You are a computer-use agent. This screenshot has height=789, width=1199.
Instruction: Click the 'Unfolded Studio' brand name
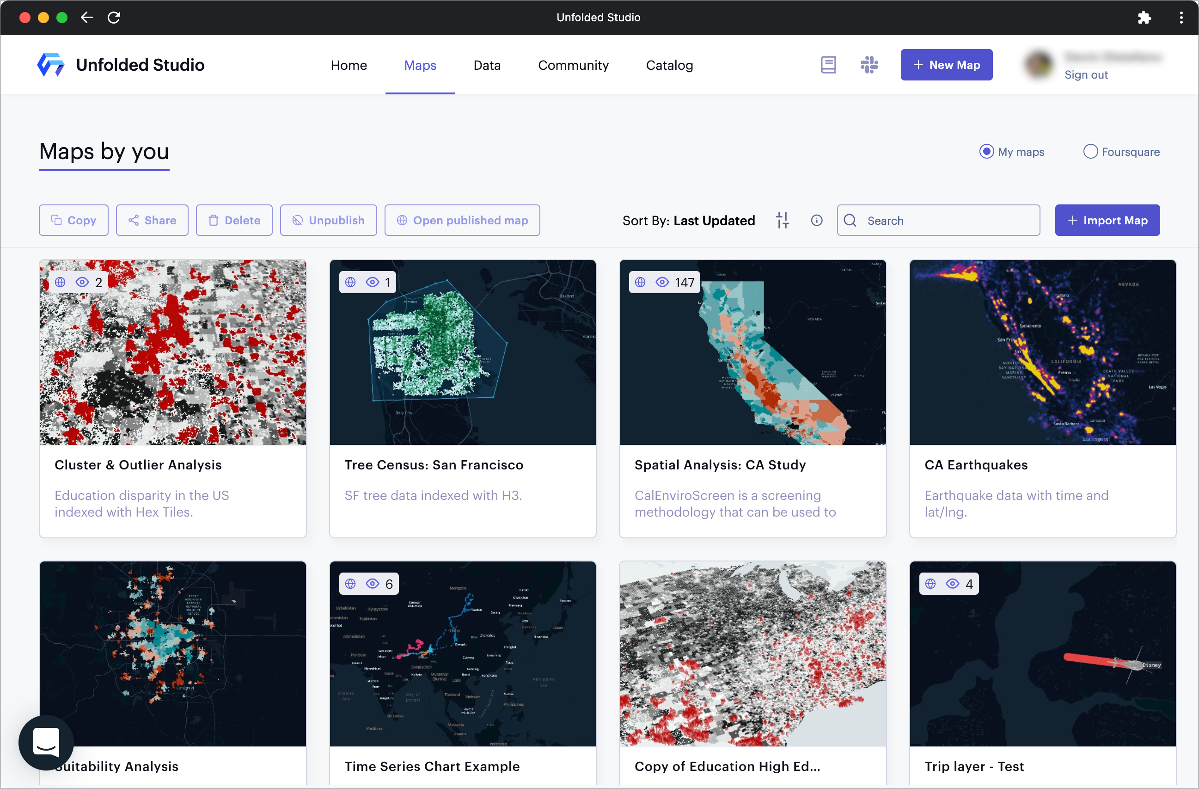point(140,65)
